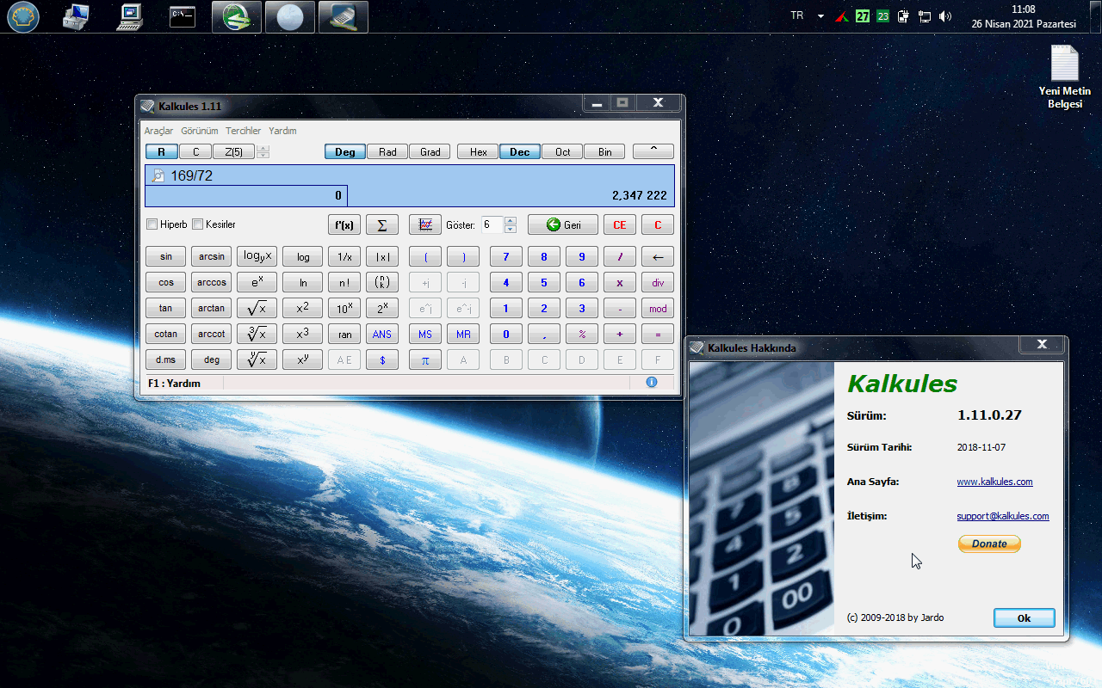This screenshot has width=1102, height=688.
Task: Open the TR language bar dropdown arrow
Action: 820,16
